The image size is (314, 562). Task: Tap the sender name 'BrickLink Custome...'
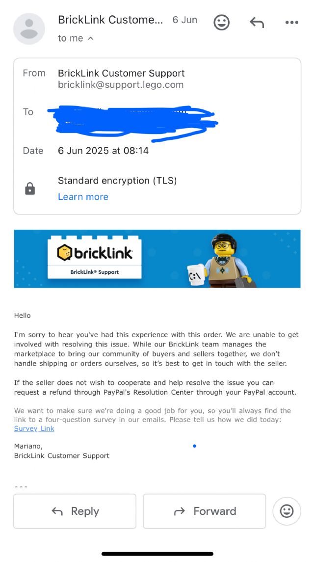pos(110,20)
